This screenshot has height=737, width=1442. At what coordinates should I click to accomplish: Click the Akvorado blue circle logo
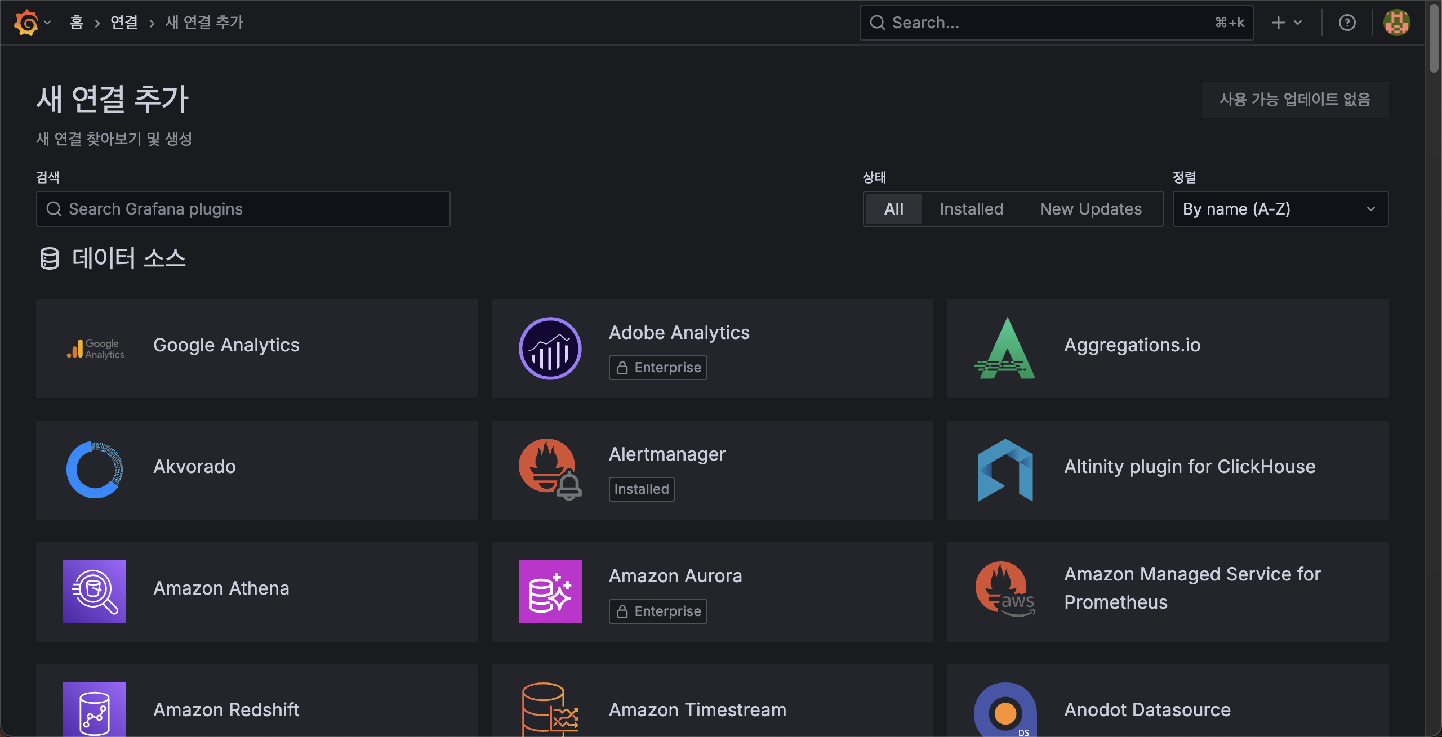[95, 470]
